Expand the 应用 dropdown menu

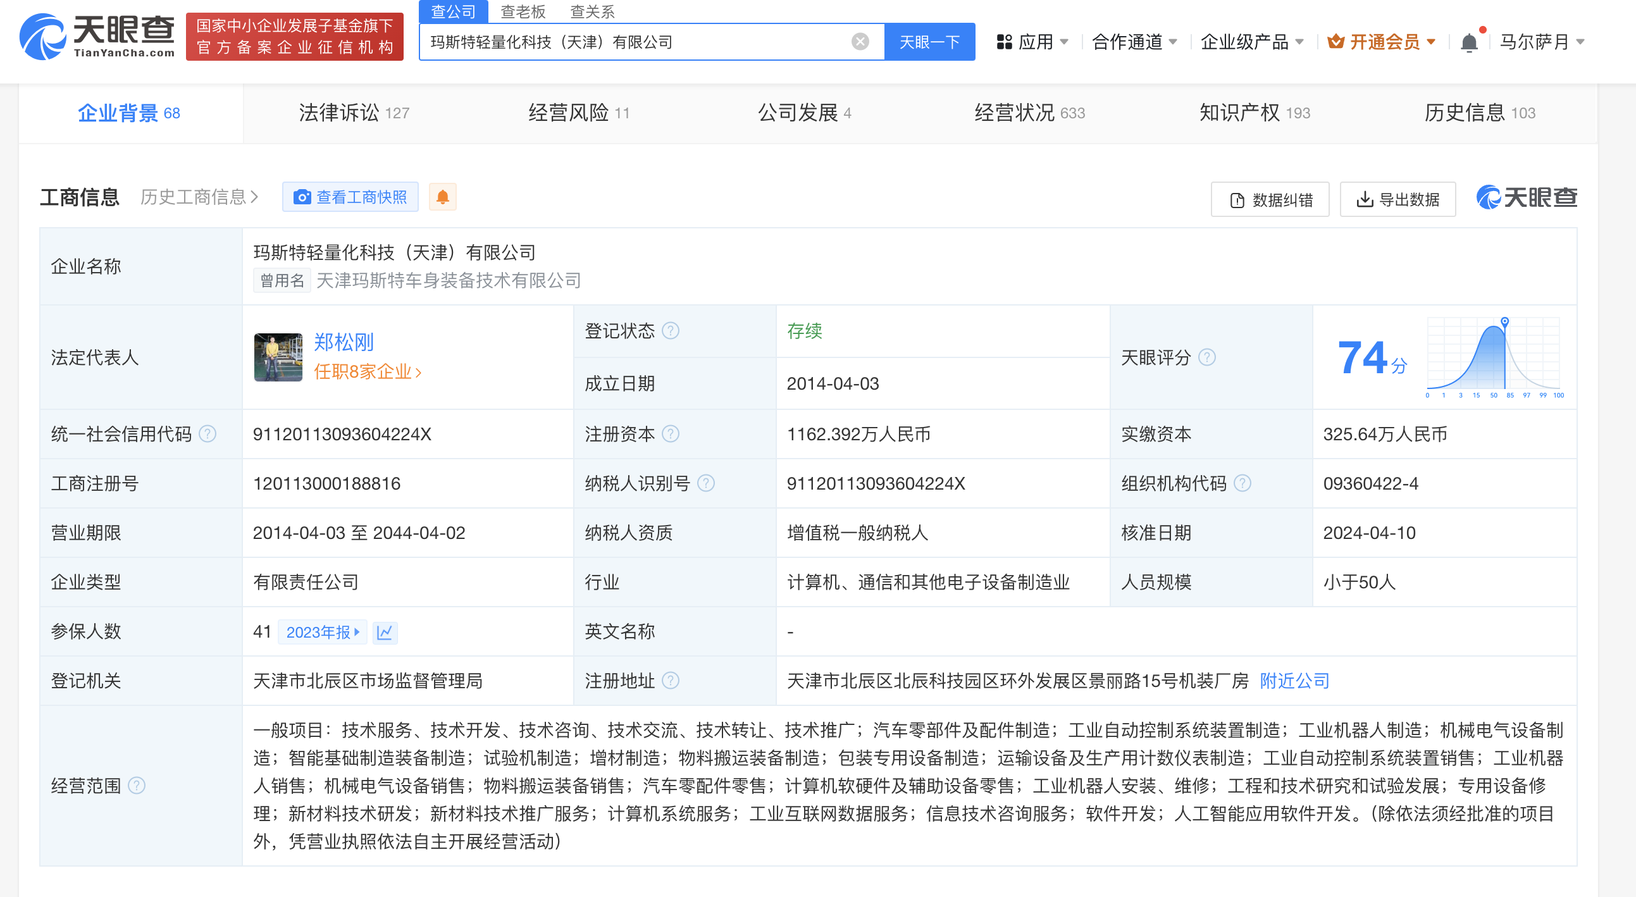(x=1033, y=42)
